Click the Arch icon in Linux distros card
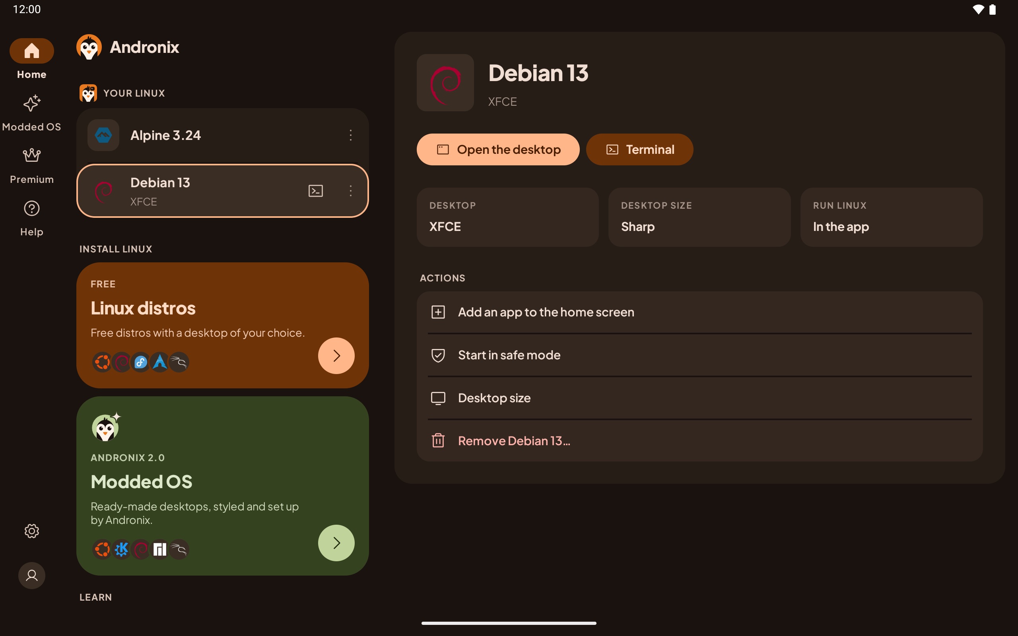This screenshot has width=1018, height=636. click(160, 362)
